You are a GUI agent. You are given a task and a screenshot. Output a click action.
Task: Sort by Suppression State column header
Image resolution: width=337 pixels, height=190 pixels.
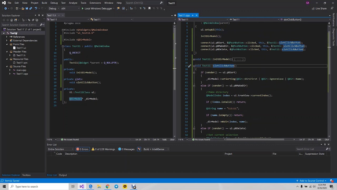(315, 154)
